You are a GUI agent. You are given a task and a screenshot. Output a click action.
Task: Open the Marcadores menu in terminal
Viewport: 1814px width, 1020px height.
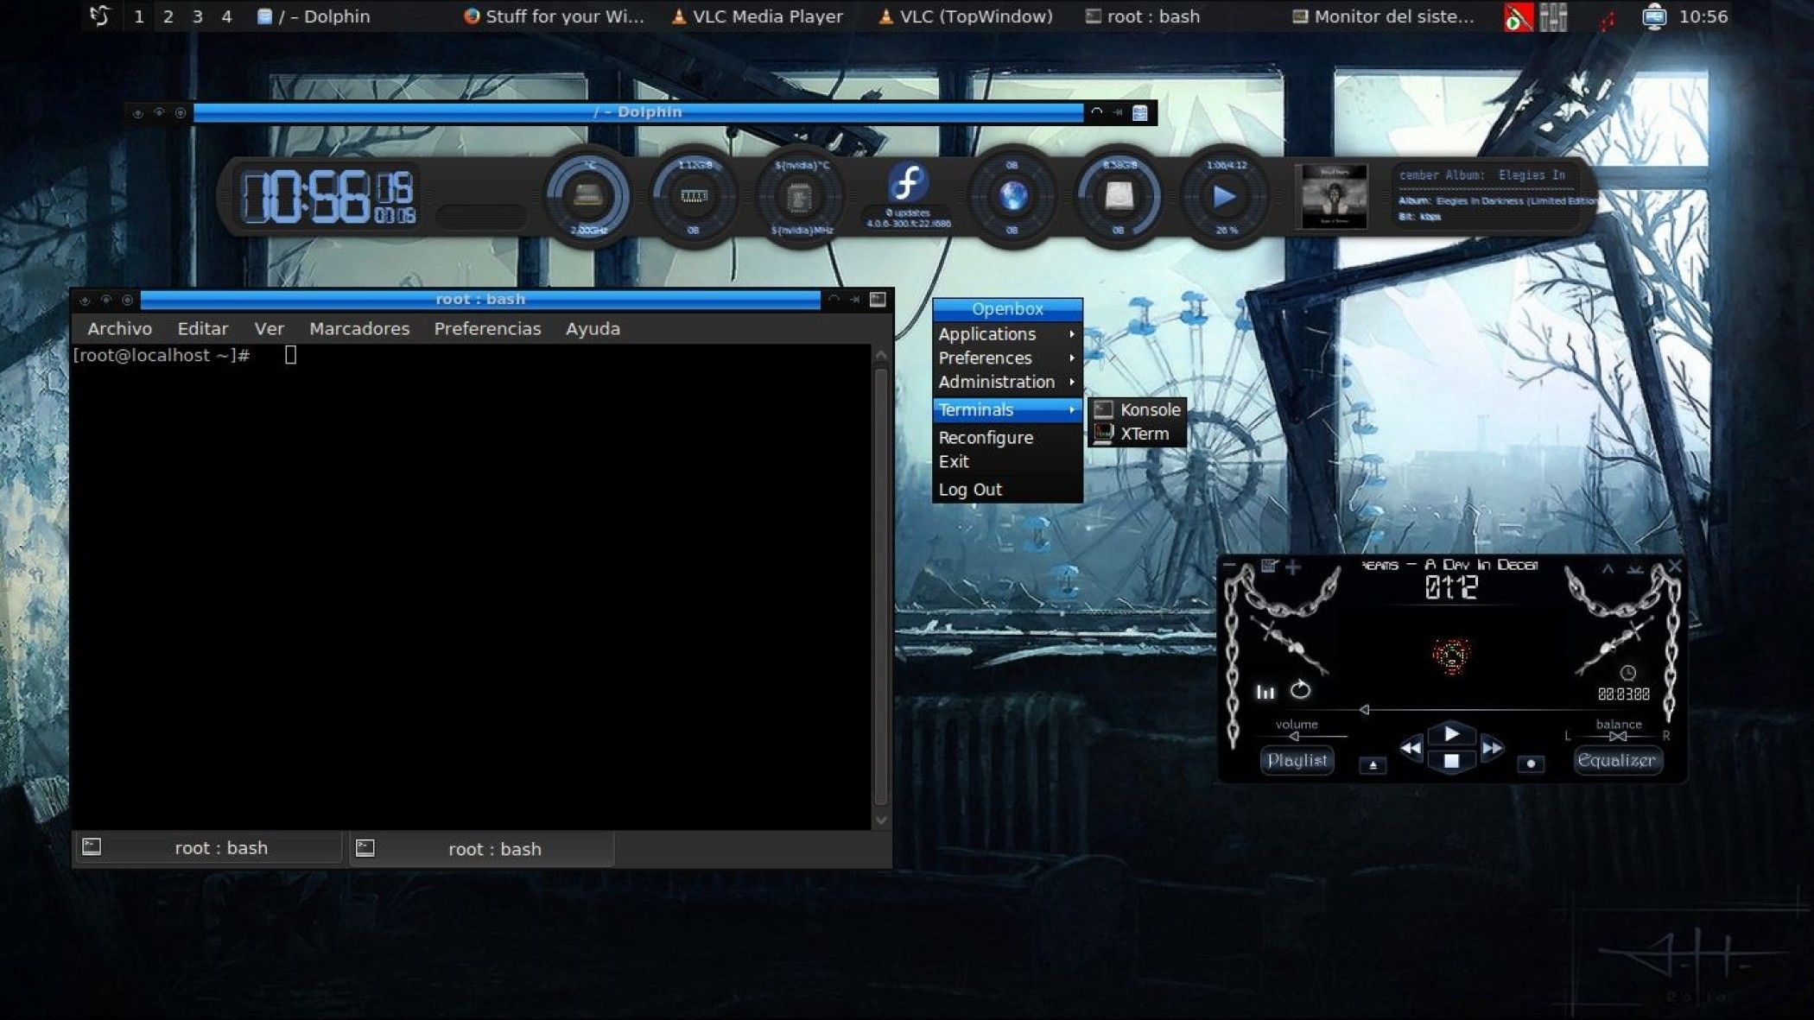pyautogui.click(x=359, y=328)
